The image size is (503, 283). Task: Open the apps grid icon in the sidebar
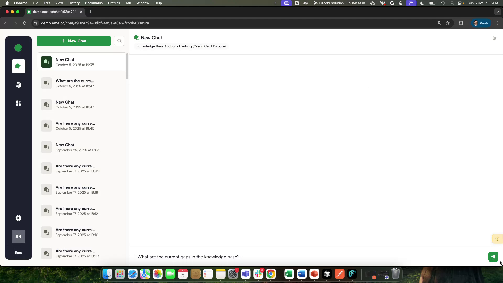pos(18,103)
